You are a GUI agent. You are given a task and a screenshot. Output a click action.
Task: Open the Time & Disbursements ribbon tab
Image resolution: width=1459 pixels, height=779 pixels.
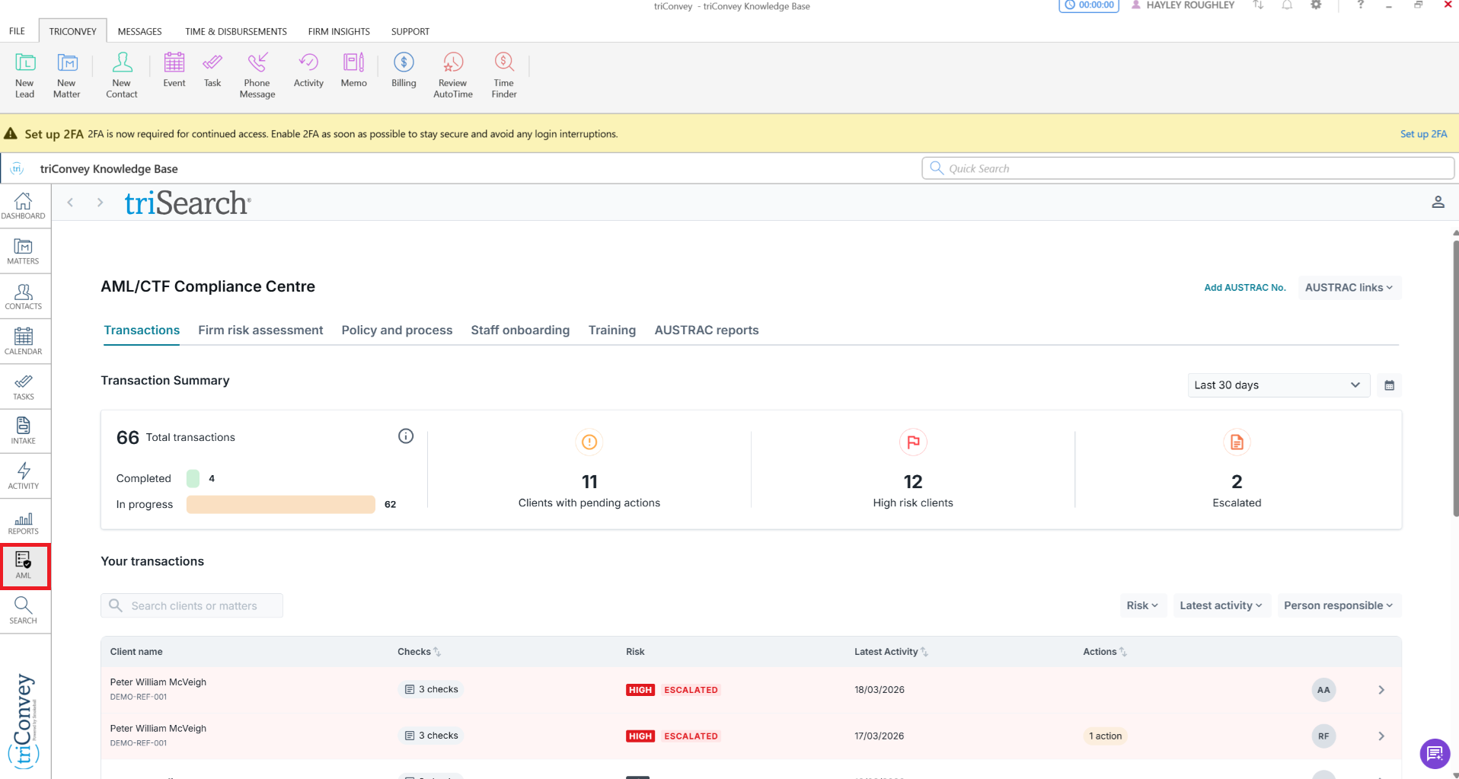point(236,32)
